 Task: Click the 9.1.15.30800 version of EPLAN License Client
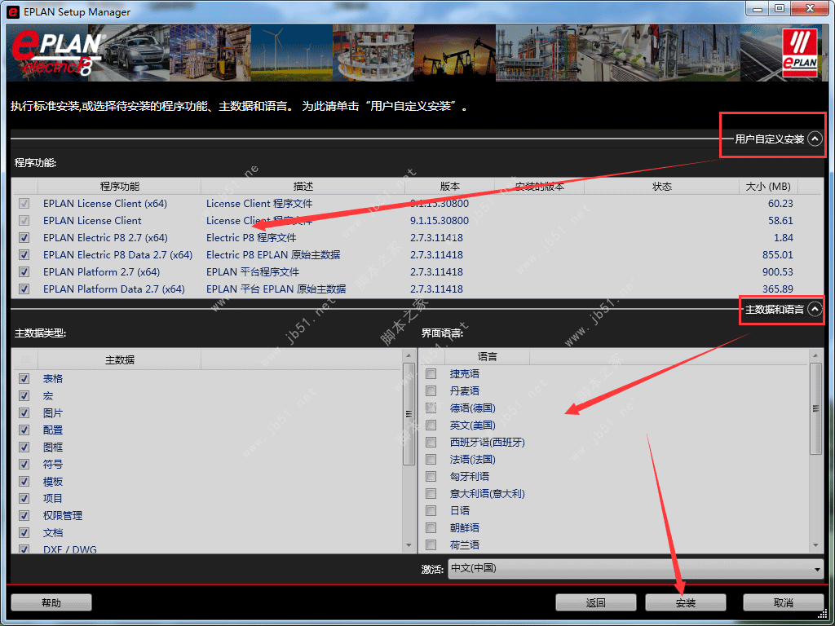tap(440, 220)
